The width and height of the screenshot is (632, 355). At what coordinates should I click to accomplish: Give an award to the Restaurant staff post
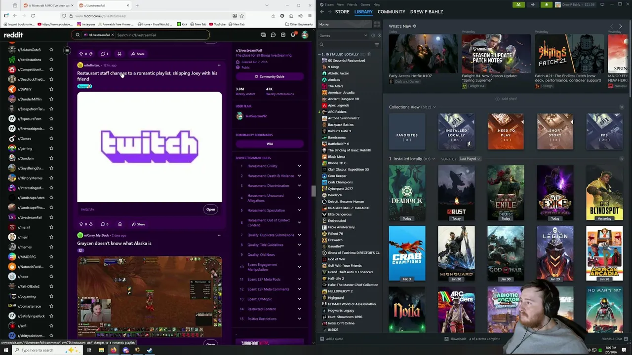119,224
